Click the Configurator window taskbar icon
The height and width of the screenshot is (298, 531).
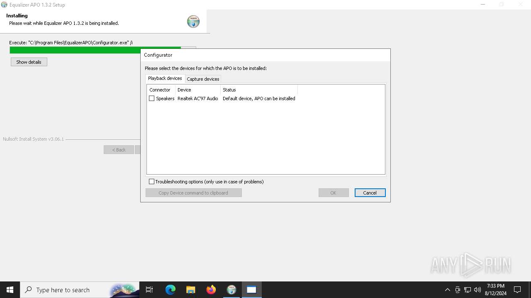click(x=251, y=290)
